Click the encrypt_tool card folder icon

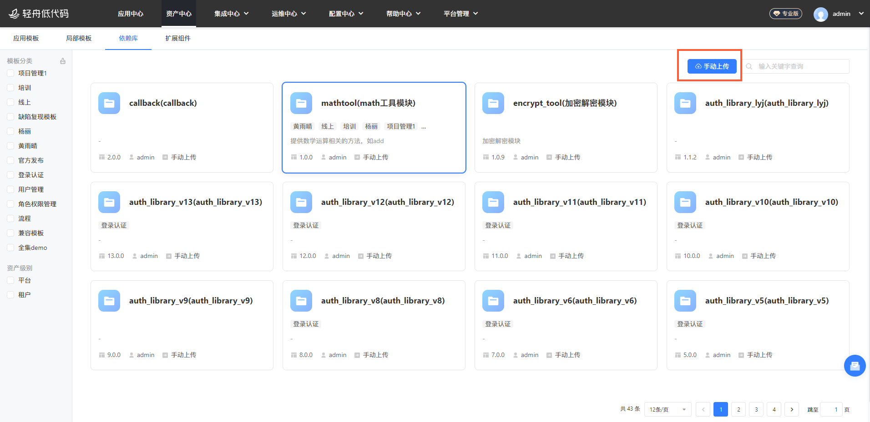pyautogui.click(x=493, y=103)
